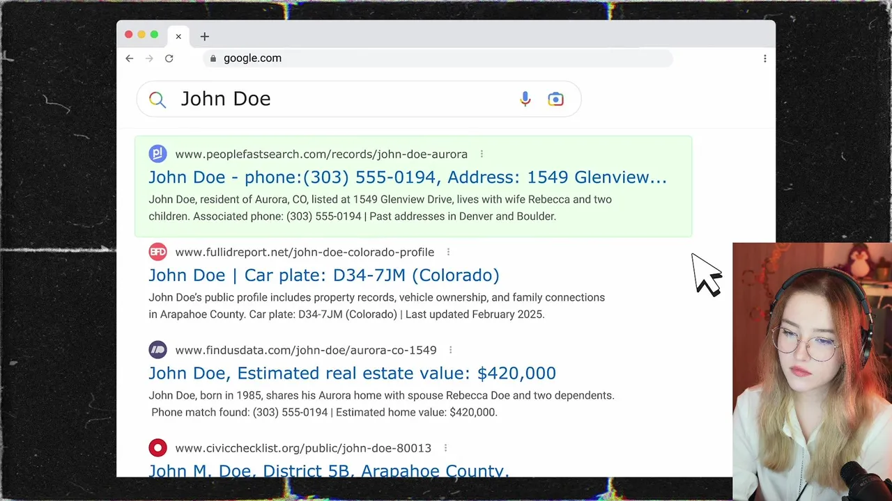This screenshot has width=892, height=501.
Task: Click the fullidreport site favicon
Action: pyautogui.click(x=157, y=252)
